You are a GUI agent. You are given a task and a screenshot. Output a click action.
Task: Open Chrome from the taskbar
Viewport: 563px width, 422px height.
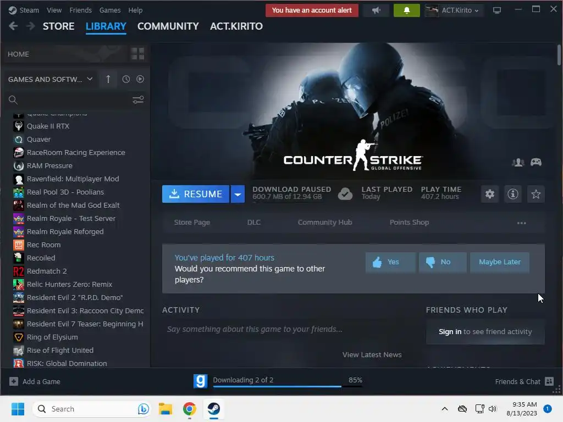click(190, 409)
